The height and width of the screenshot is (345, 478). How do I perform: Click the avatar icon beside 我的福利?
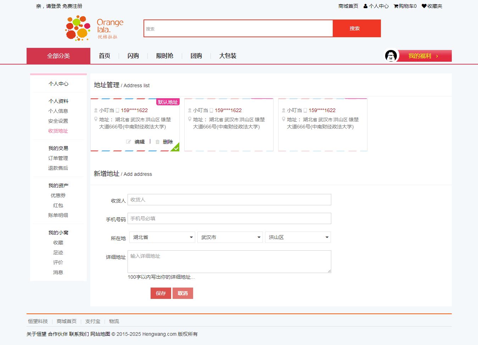coord(391,56)
